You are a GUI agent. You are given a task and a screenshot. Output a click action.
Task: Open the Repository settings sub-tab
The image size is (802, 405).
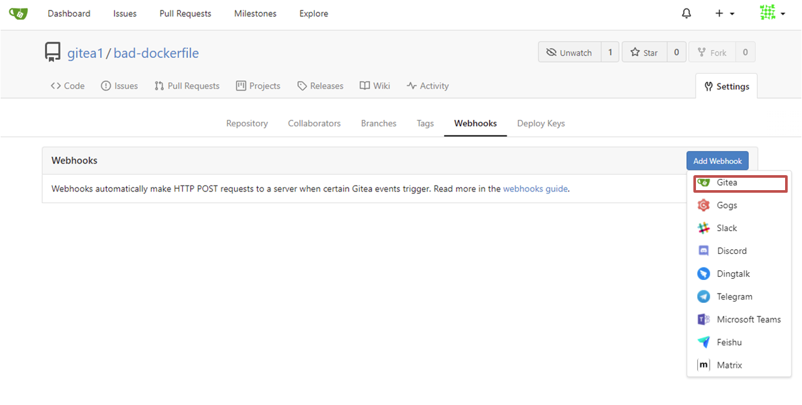(247, 124)
